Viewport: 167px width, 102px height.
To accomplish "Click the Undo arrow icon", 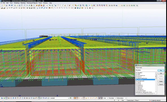I will pyautogui.click(x=10, y=5).
